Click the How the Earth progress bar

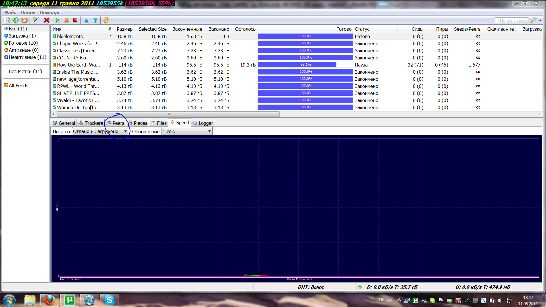coord(305,65)
